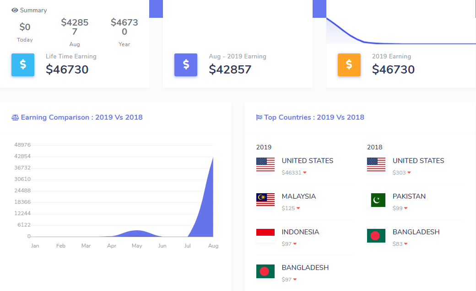Click the Earning Comparison : 2019 Vs 2018 heading

(81, 117)
